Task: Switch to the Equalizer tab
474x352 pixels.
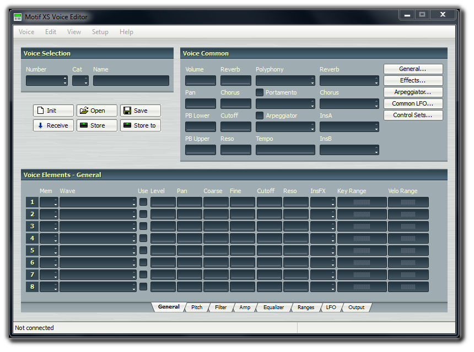Action: [273, 307]
